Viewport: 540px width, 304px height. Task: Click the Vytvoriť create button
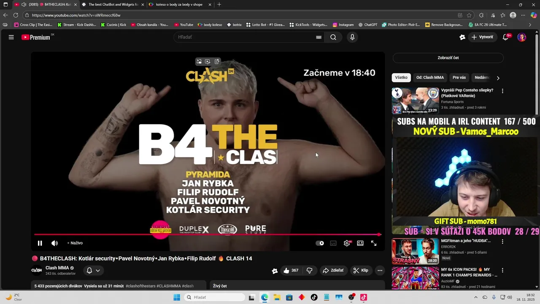pyautogui.click(x=482, y=37)
